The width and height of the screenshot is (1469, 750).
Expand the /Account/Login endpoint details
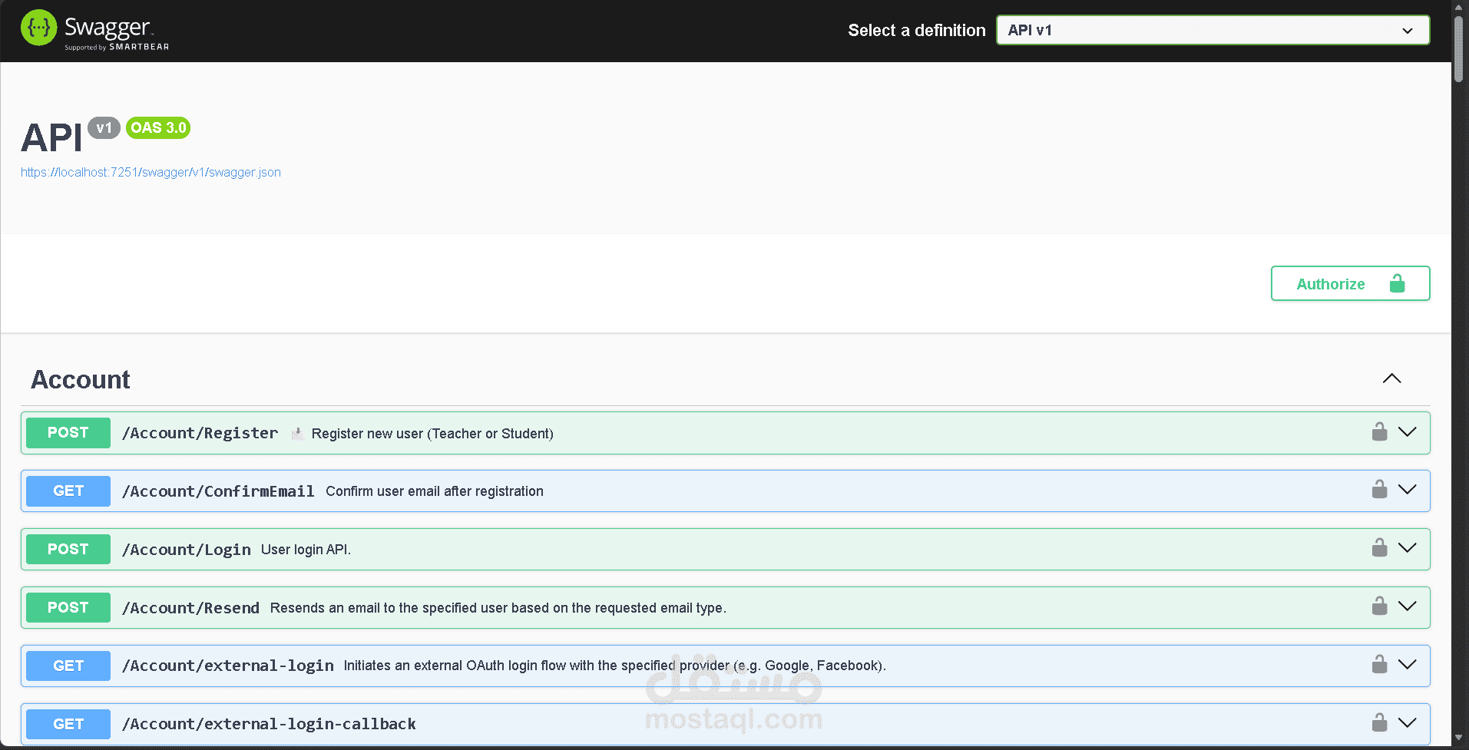(x=1408, y=548)
